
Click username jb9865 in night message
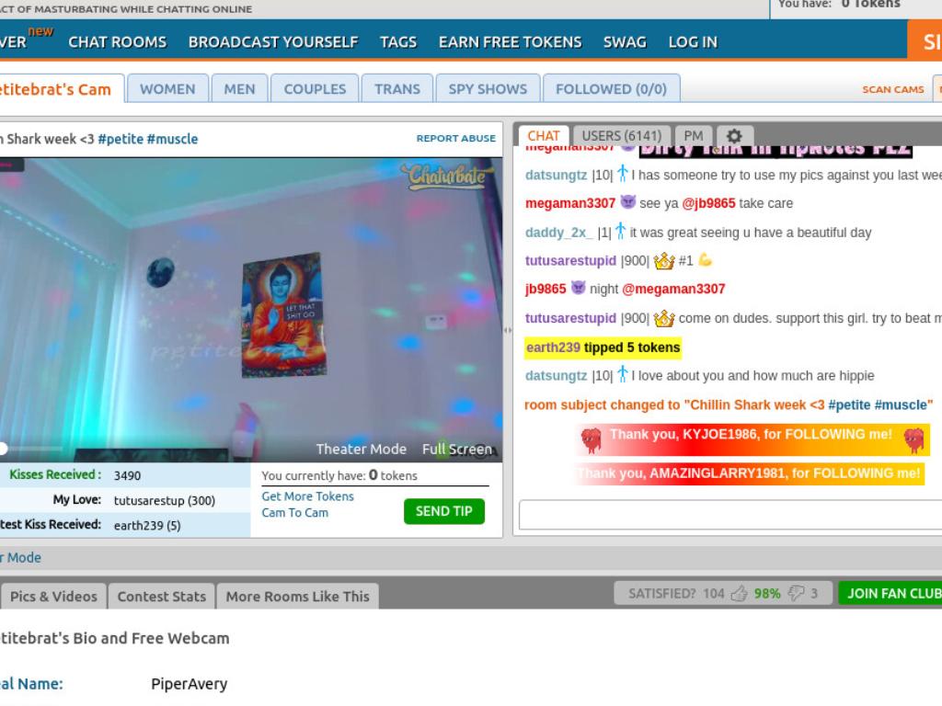(x=546, y=290)
